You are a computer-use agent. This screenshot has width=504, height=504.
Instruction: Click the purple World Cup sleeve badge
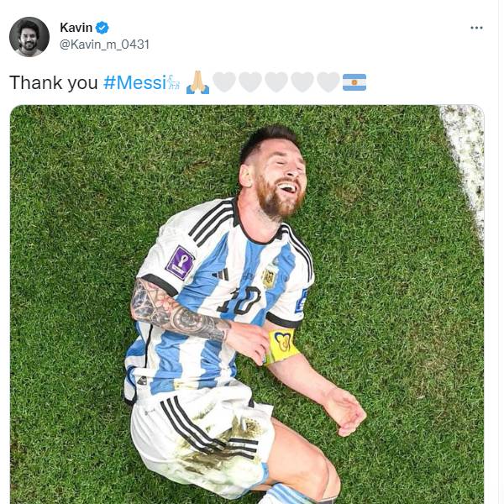(x=180, y=263)
